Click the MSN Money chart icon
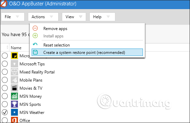The width and height of the screenshot is (190, 123). [x=14, y=96]
